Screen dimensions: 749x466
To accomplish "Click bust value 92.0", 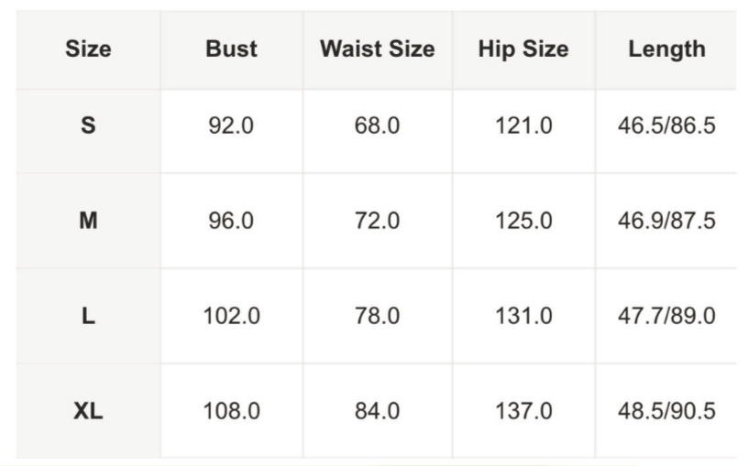I will pos(231,126).
